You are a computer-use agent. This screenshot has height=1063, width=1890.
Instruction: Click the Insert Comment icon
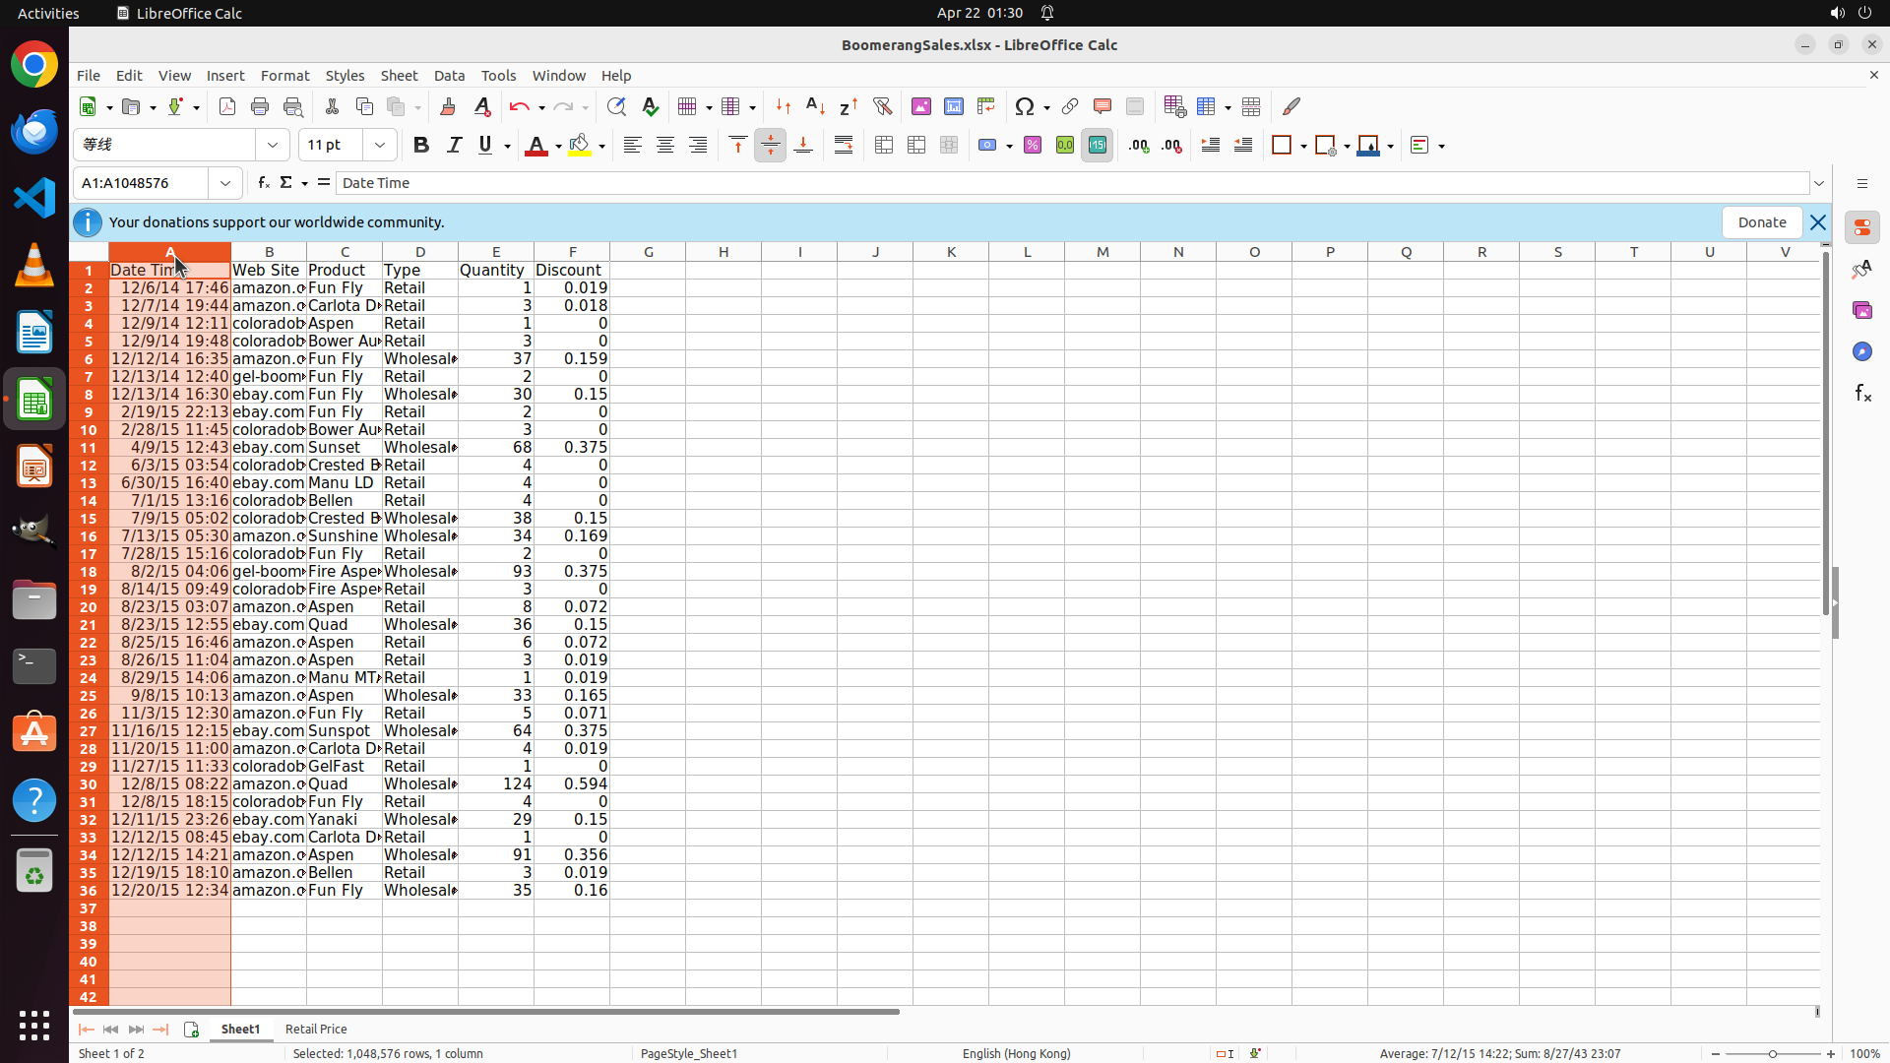(x=1102, y=106)
